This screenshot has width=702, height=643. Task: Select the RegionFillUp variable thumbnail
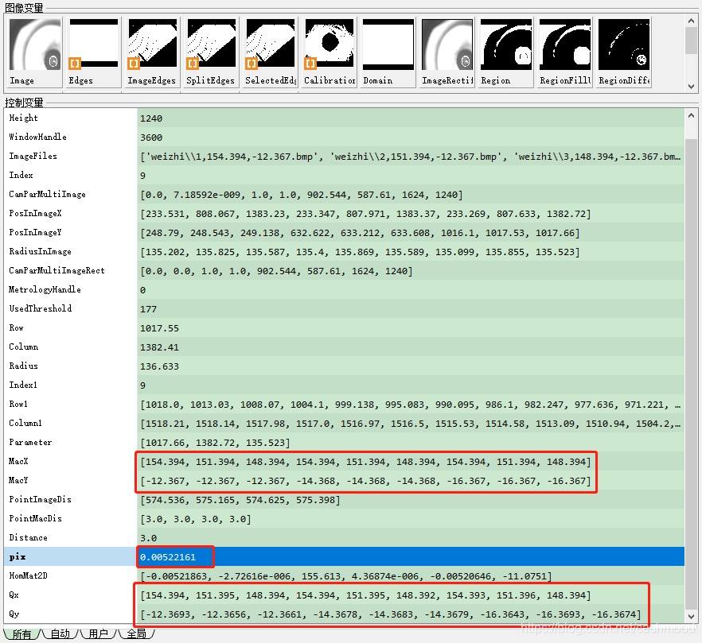(x=564, y=52)
